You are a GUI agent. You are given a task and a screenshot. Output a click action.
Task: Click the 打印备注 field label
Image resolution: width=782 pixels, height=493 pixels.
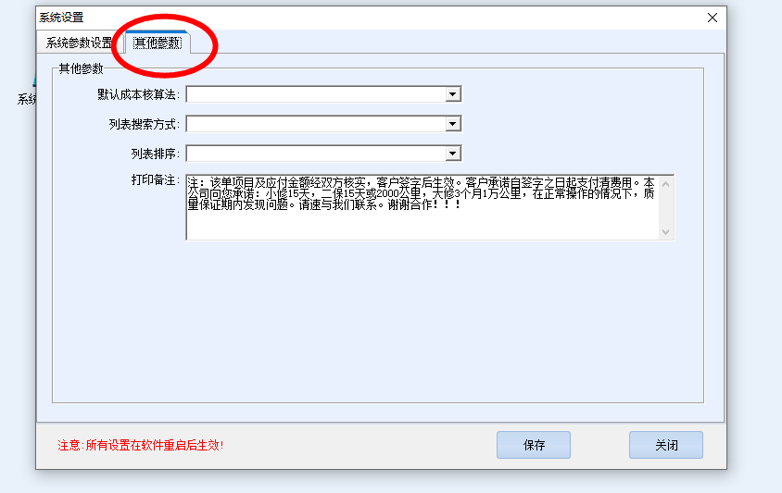click(155, 179)
